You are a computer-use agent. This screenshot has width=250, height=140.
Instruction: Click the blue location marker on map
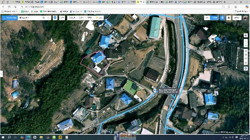(155, 91)
